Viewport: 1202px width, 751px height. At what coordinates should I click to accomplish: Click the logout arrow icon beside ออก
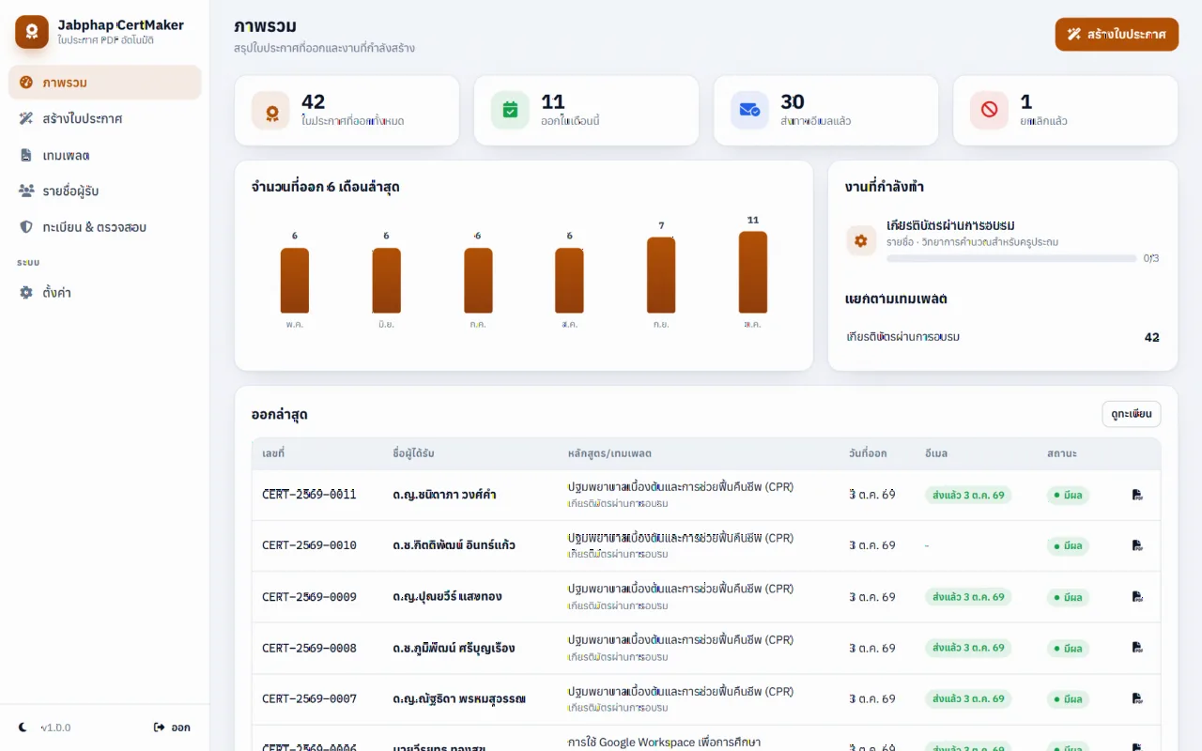[x=160, y=728]
